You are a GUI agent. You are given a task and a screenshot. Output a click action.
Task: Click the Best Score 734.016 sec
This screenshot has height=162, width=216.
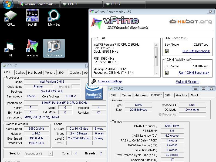[x=200, y=66]
